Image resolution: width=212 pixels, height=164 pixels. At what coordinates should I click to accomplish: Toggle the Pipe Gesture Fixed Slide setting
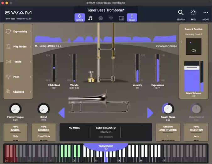[43, 132]
